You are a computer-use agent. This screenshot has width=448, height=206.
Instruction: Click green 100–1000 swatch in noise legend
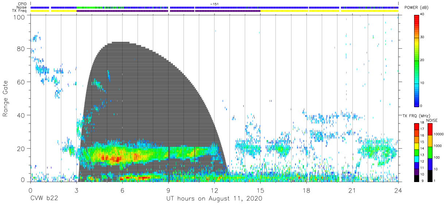coord(430,153)
